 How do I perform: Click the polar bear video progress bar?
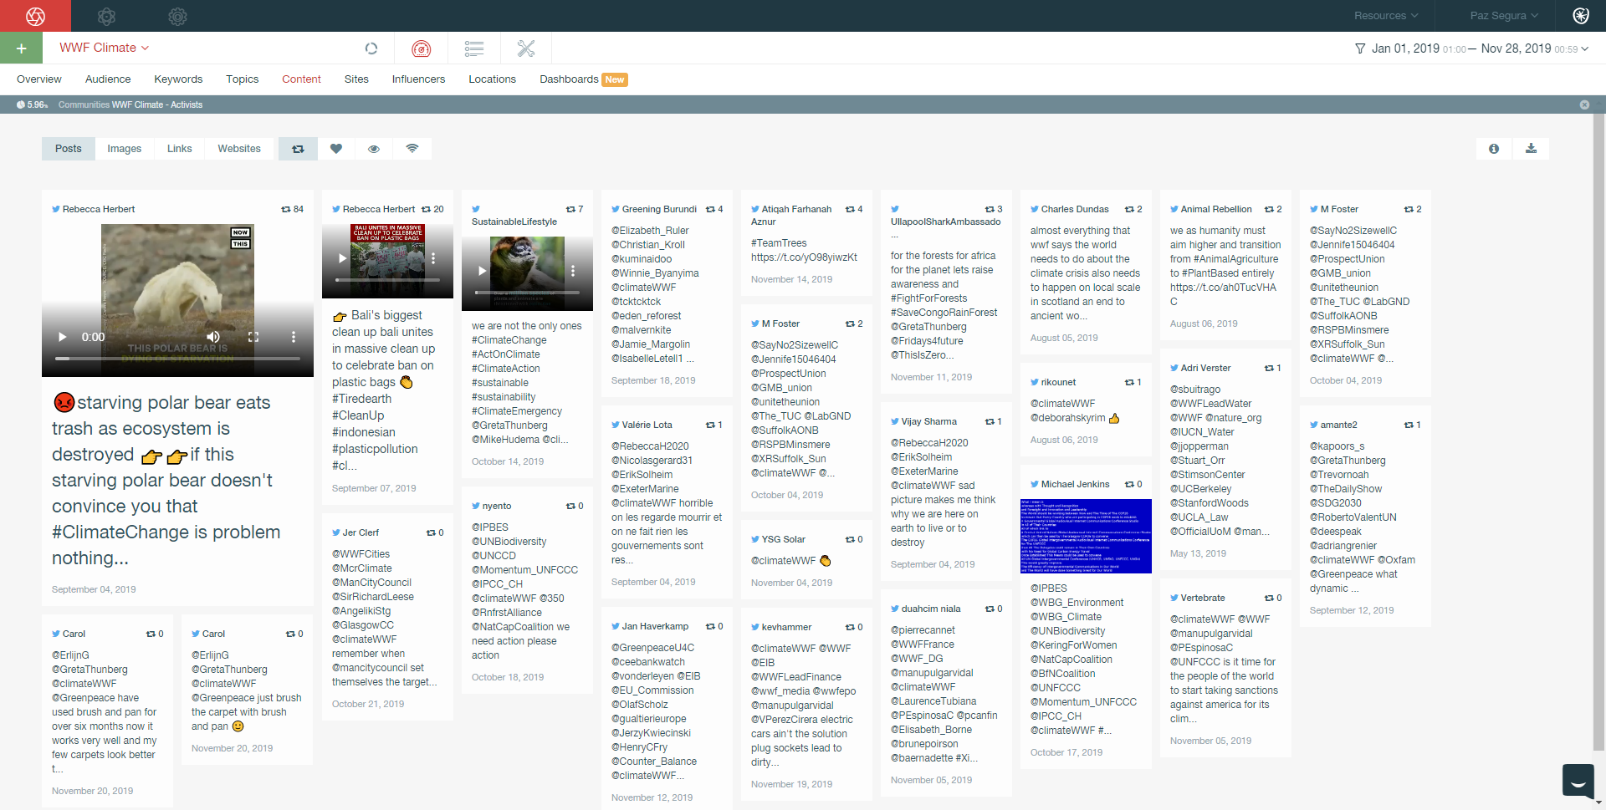(177, 359)
